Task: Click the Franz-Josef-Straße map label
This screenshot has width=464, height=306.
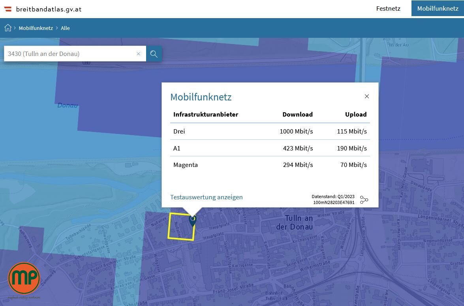Action: click(233, 289)
